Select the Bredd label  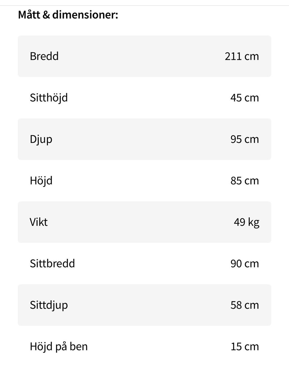[x=44, y=56]
